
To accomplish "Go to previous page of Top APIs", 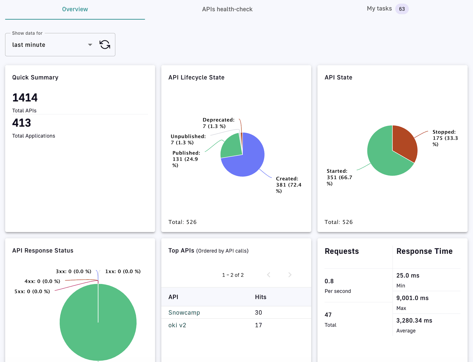I will 268,275.
